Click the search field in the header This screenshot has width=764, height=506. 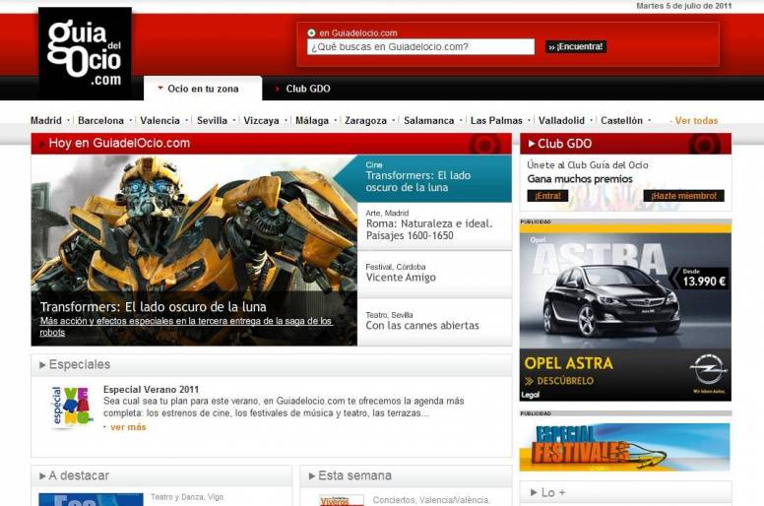pos(420,46)
